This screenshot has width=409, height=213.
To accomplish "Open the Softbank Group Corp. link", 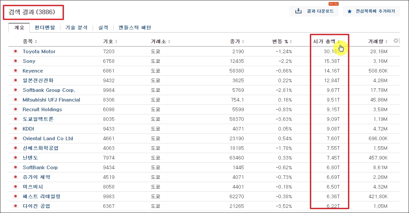I will [49, 90].
